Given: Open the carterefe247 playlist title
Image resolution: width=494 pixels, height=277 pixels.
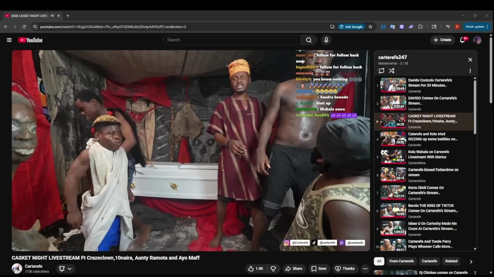Looking at the screenshot, I should click(x=392, y=57).
